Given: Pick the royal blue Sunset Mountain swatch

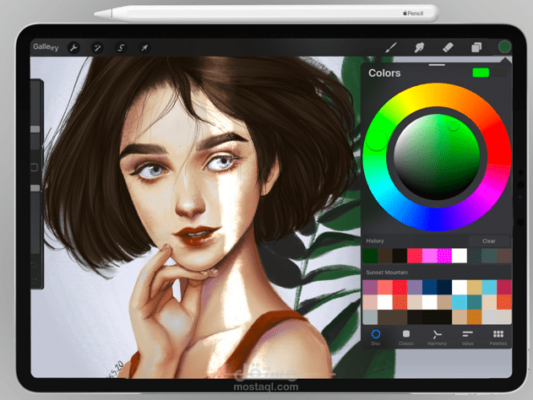Looking at the screenshot, I should (x=430, y=287).
